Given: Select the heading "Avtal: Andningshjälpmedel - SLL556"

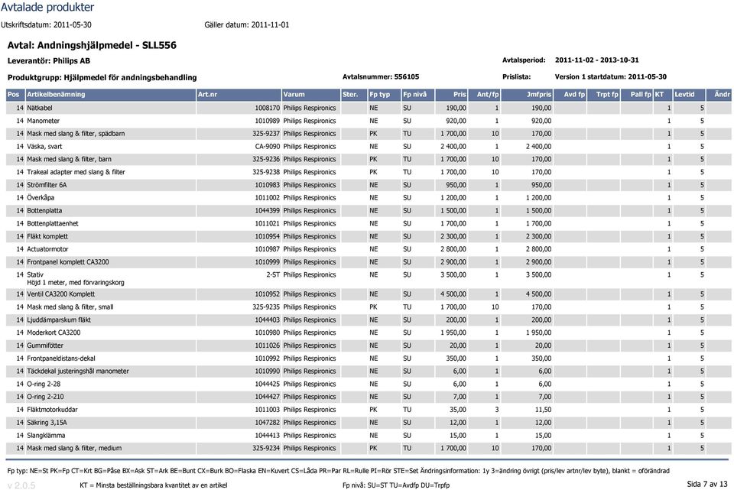Looking at the screenshot, I should 92,45.
